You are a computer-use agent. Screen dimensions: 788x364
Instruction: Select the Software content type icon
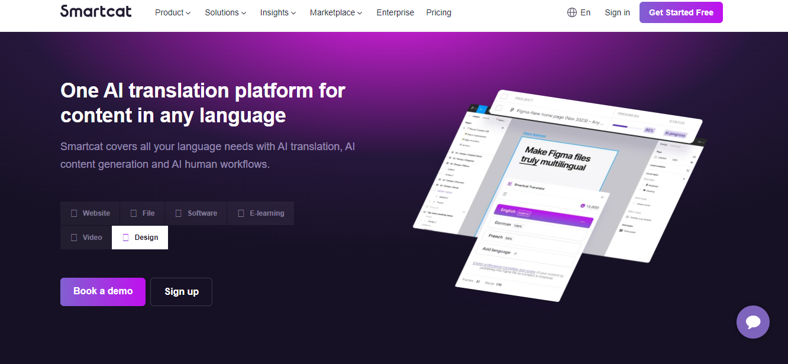click(x=177, y=213)
